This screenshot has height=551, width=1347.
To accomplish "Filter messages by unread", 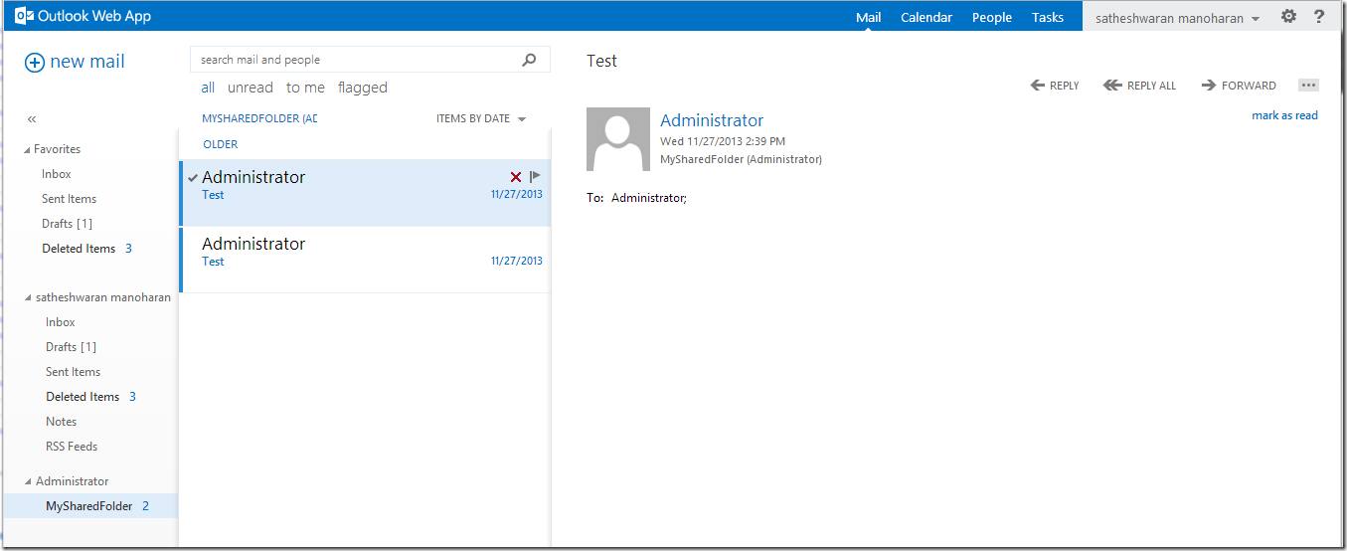I will point(251,88).
